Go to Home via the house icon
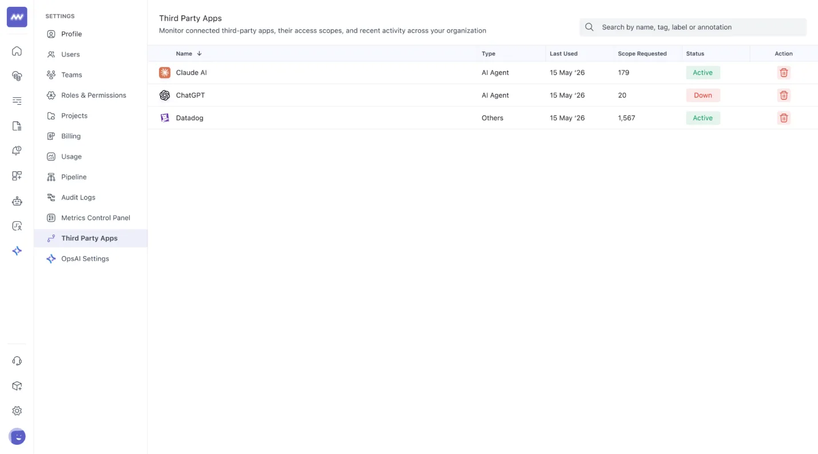 point(17,51)
